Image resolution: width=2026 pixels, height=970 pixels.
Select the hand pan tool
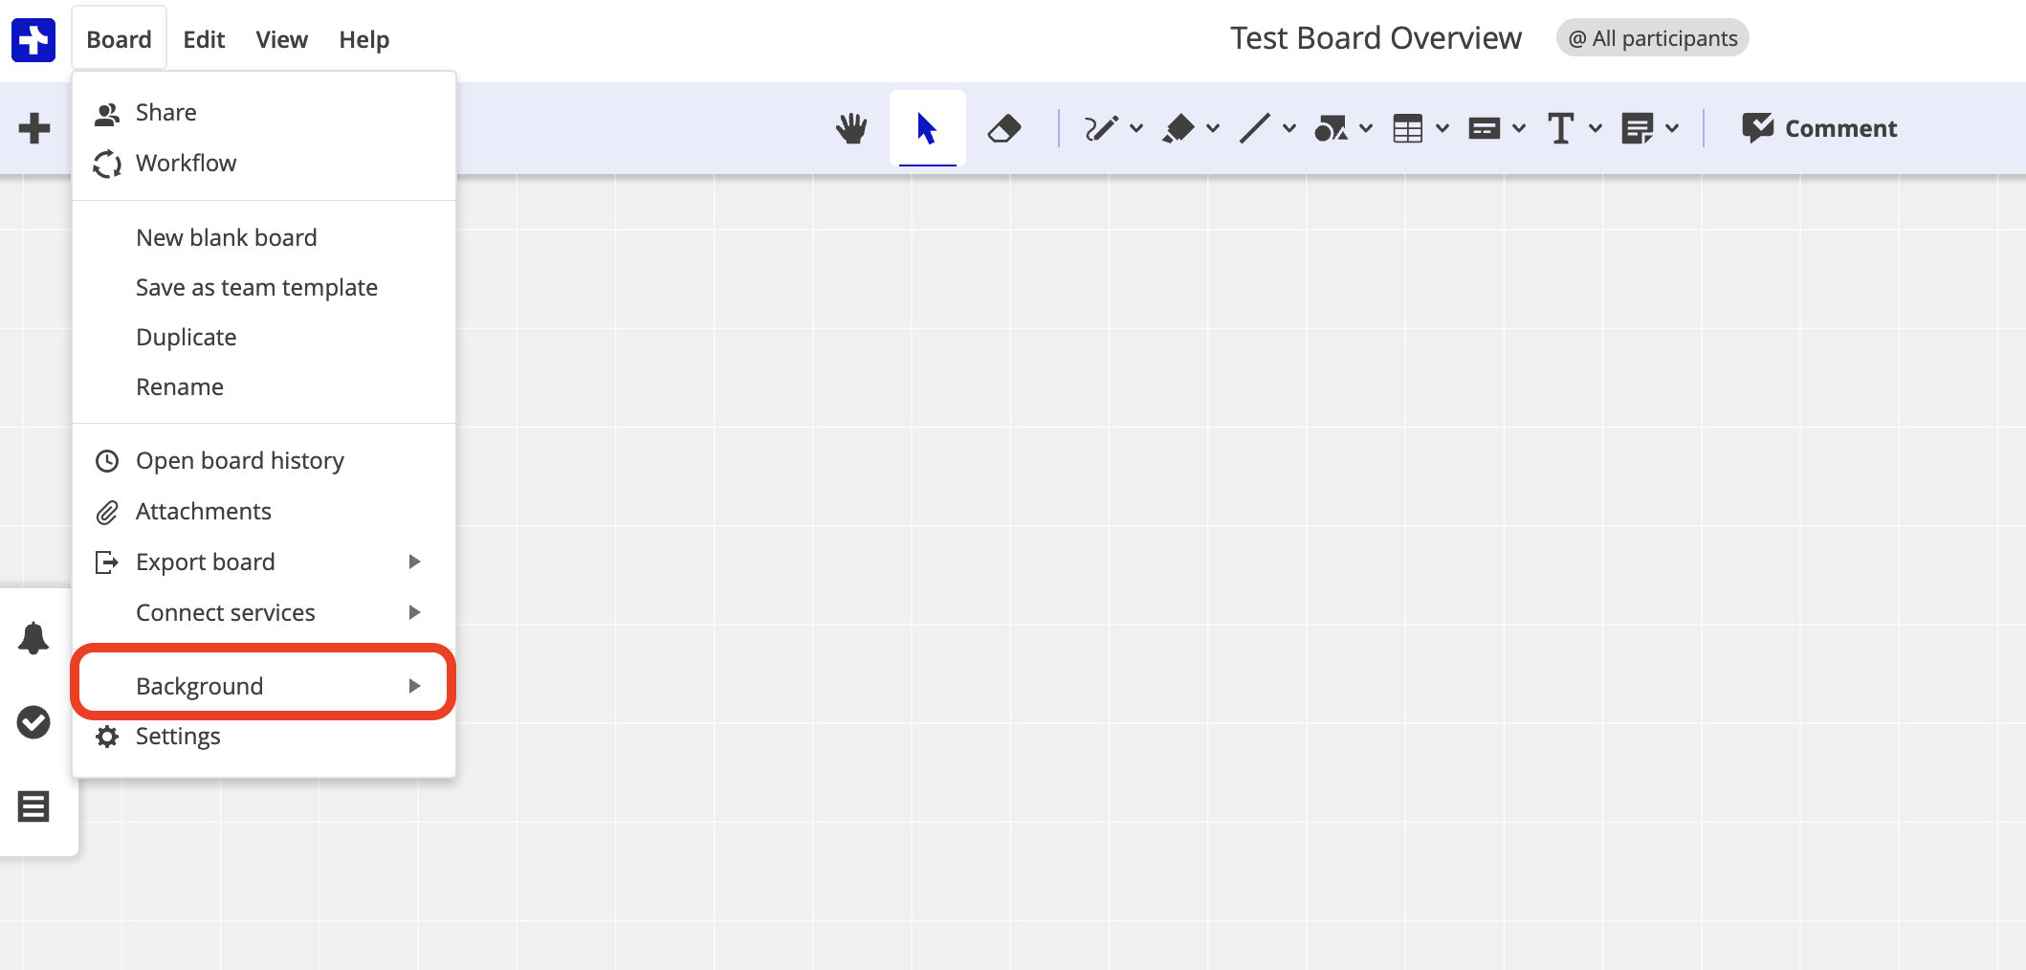tap(851, 127)
